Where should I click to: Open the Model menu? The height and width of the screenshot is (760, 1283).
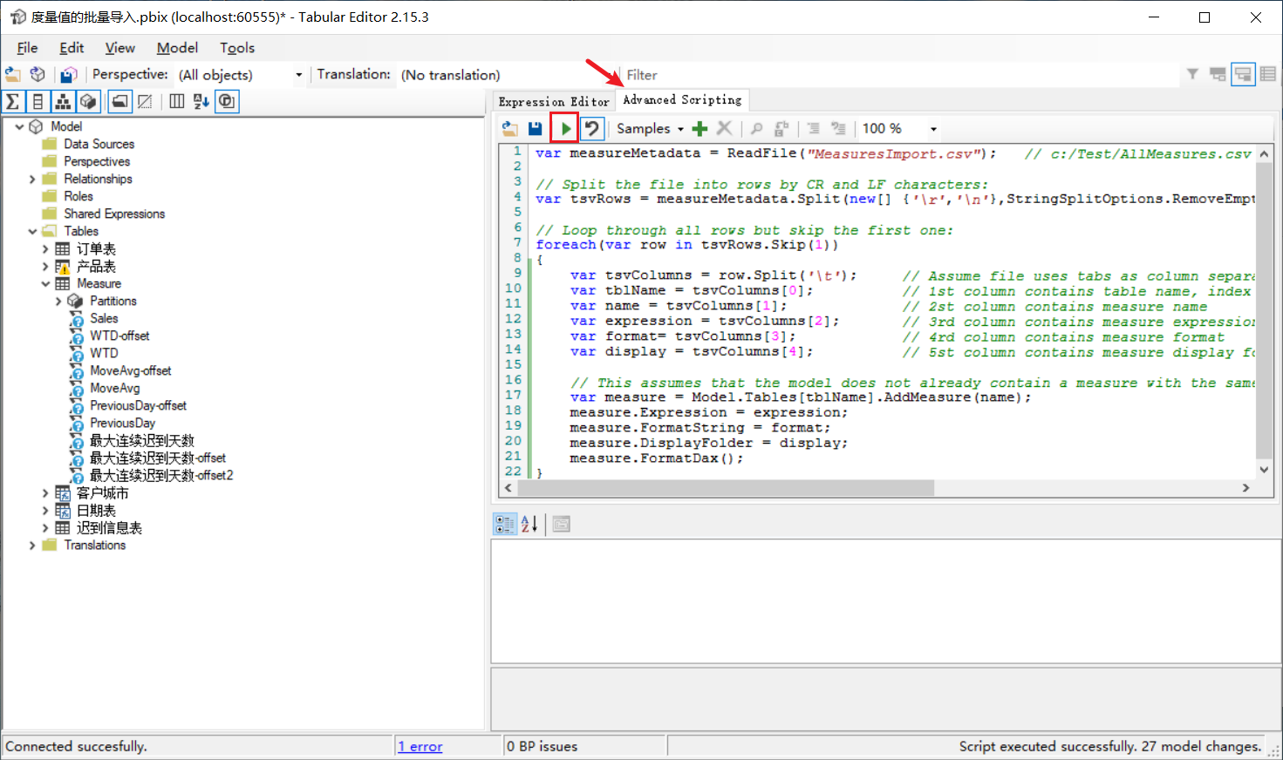[177, 48]
